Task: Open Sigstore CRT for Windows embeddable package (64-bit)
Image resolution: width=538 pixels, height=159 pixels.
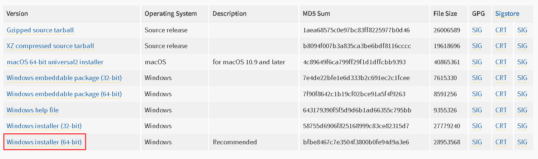Action: (x=501, y=94)
